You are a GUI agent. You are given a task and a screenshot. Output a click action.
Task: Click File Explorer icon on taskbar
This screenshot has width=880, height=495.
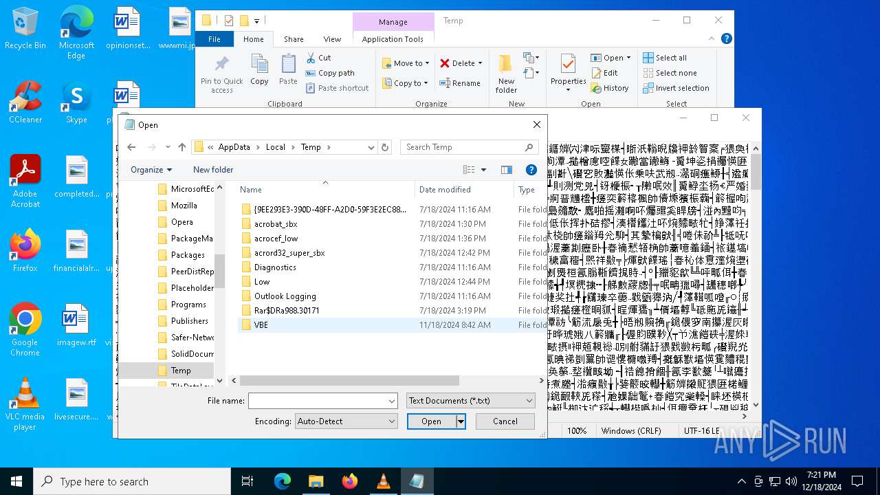[316, 481]
